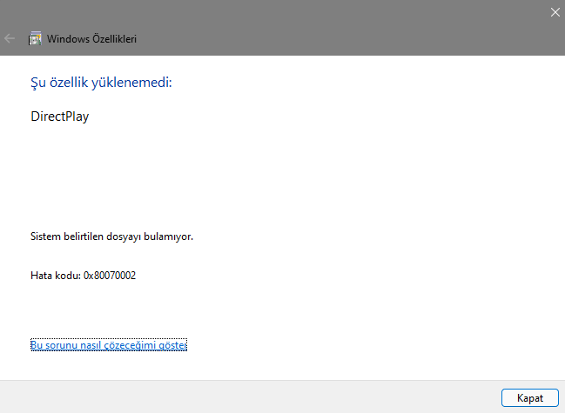Viewport: 565px width, 413px height.
Task: Click the 'Şu özellik yüklenemedi:' heading
Action: click(101, 83)
